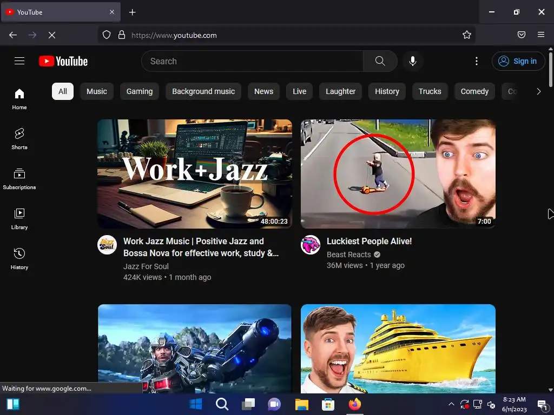Open YouTube settings three-dot menu
This screenshot has width=554, height=415.
pyautogui.click(x=476, y=61)
